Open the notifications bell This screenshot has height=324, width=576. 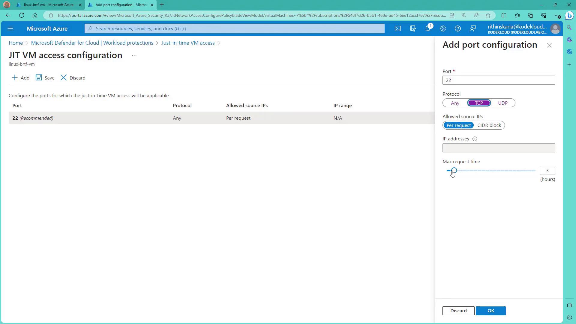(x=428, y=28)
